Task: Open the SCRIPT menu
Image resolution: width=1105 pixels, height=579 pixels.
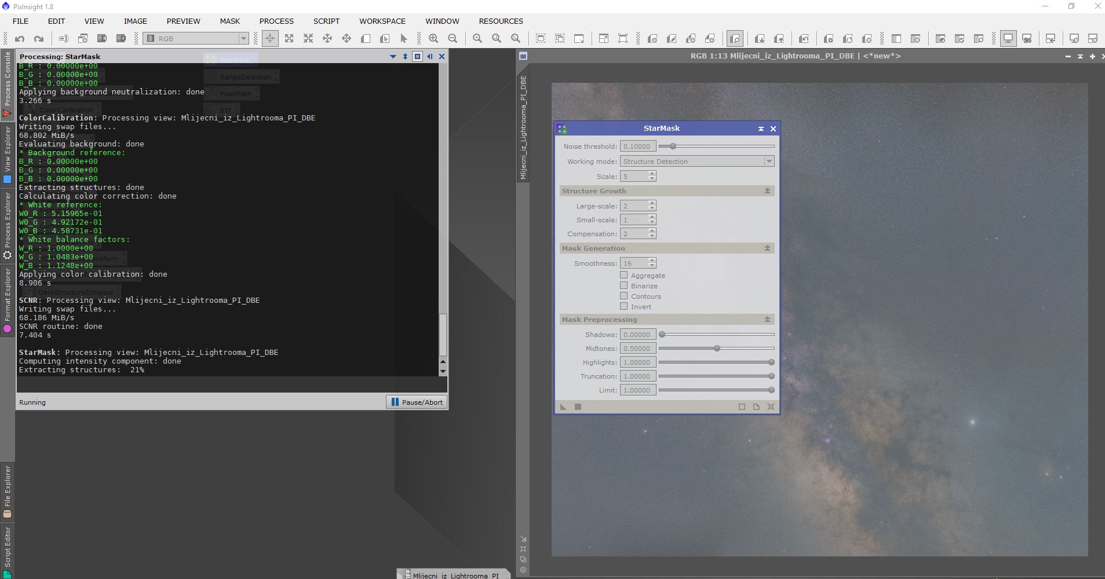Action: 326,21
